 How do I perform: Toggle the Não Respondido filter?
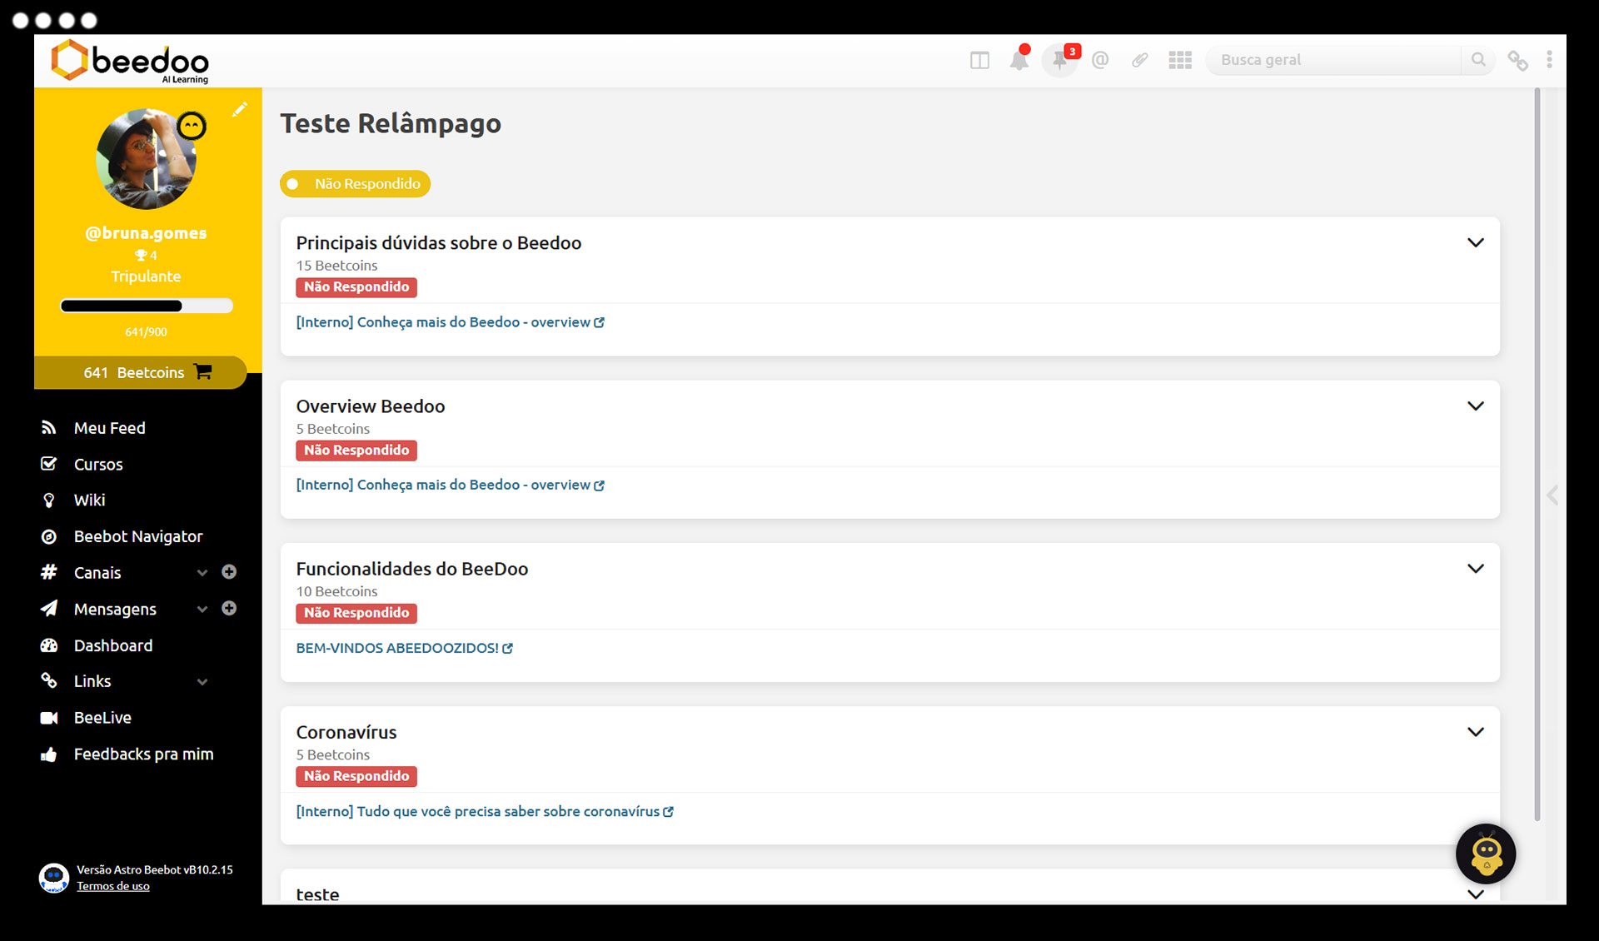356,184
